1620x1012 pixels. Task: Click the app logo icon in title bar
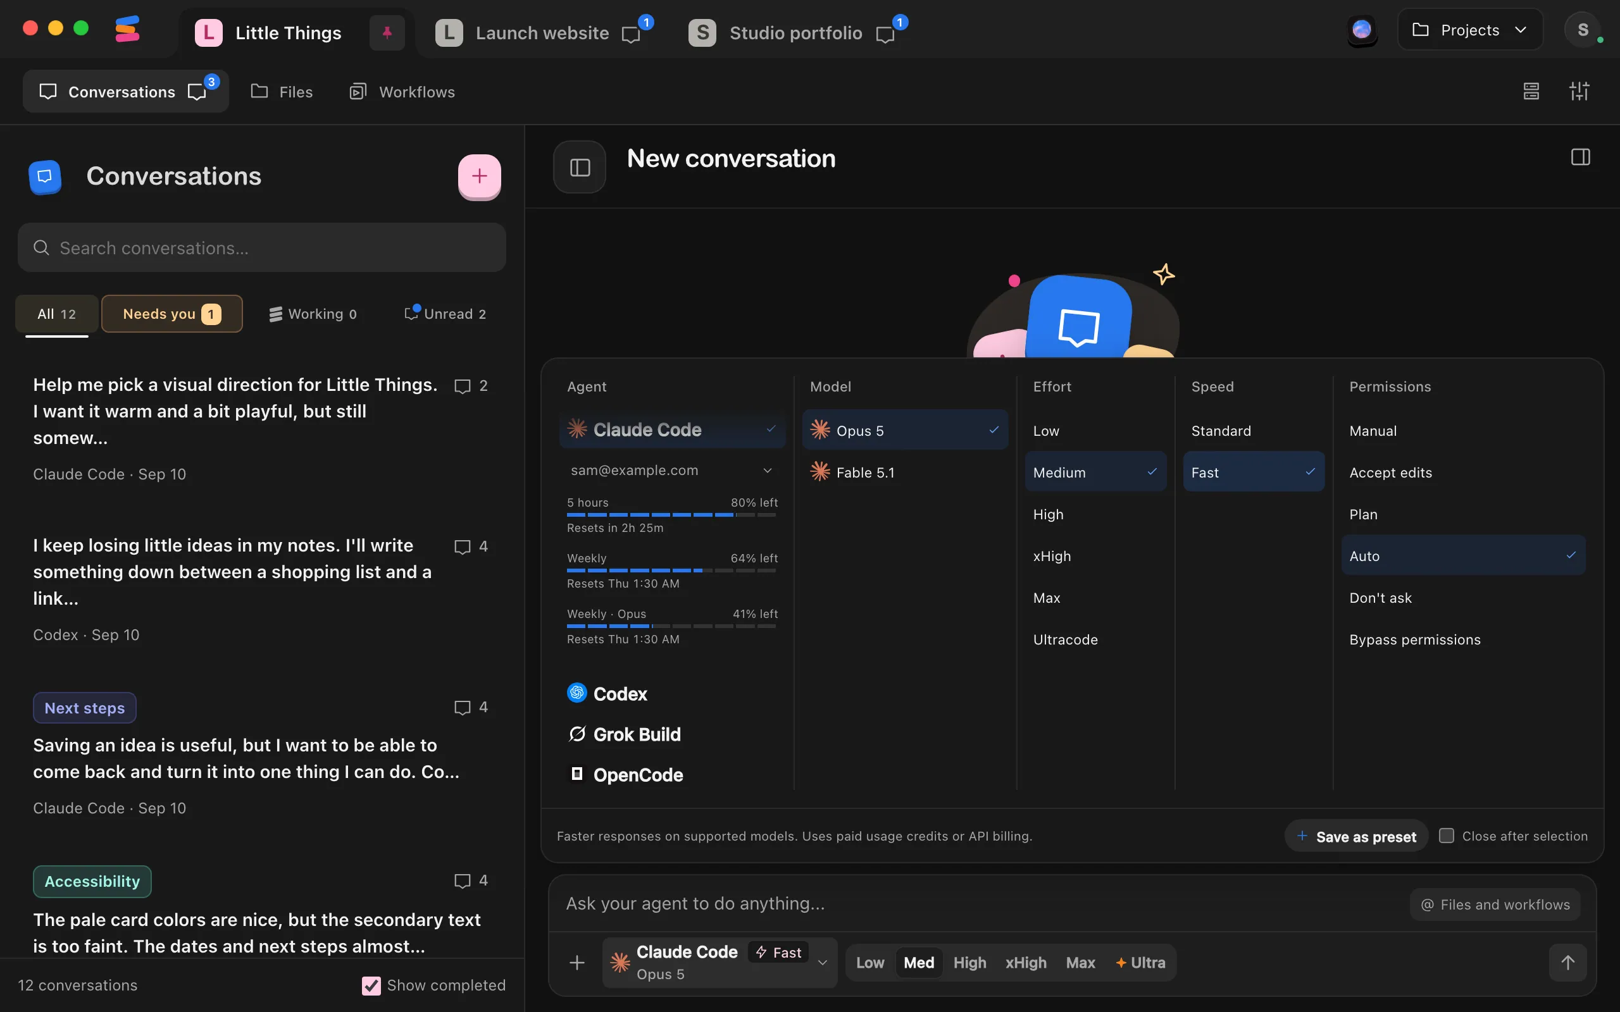pos(127,30)
